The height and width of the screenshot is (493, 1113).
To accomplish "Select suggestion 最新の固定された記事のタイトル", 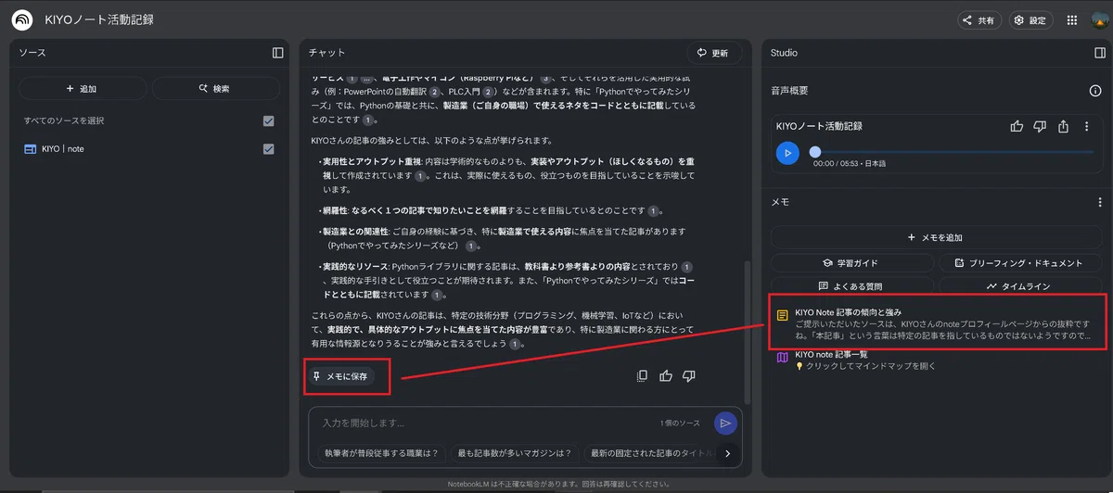I will pos(649,453).
